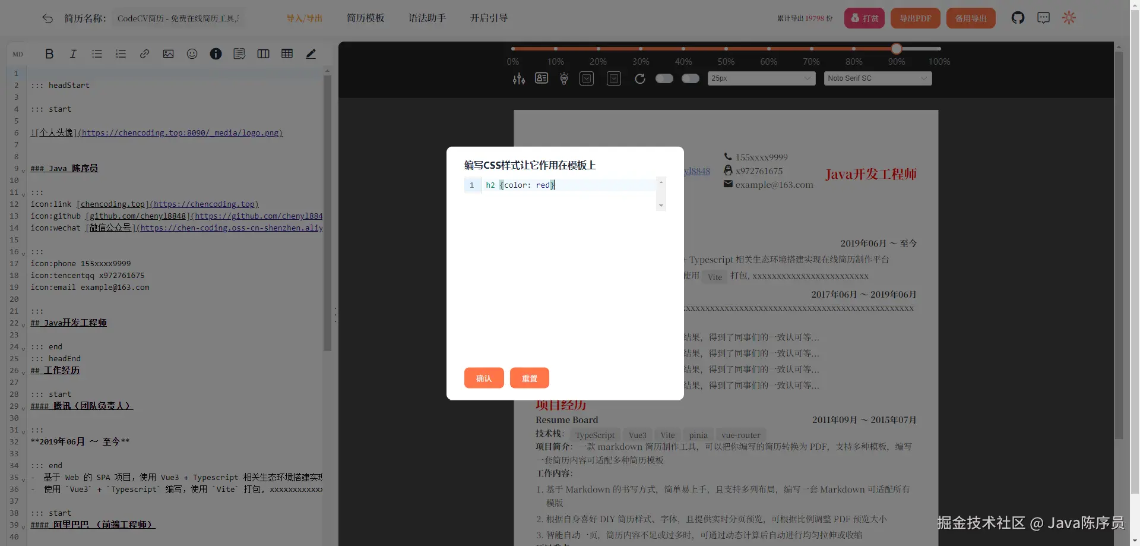Collapse the fold arrow at line 35

tap(23, 479)
